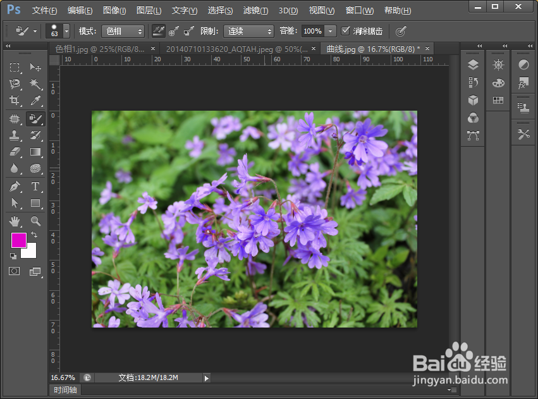Open the 文件(F) menu
The image size is (538, 399).
pos(44,11)
